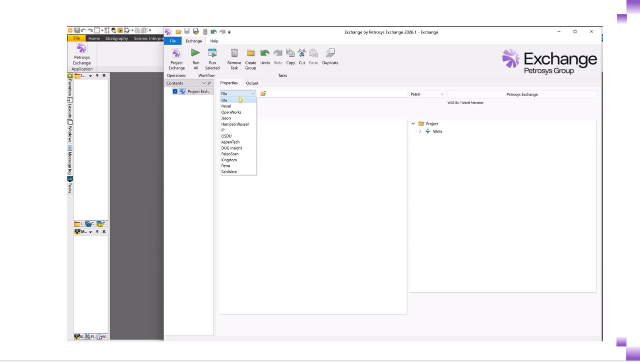
Task: Click the Create Group folder icon
Action: (x=251, y=53)
